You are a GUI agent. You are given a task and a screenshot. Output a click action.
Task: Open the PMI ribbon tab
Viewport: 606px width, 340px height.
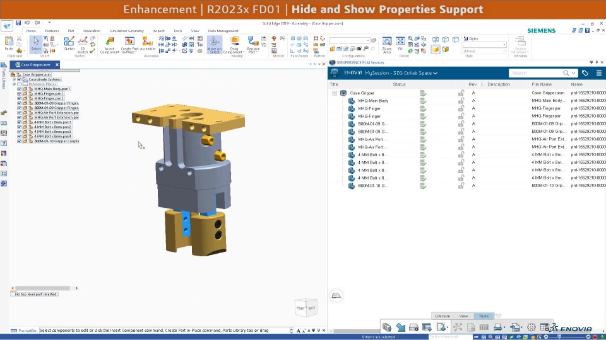point(71,31)
